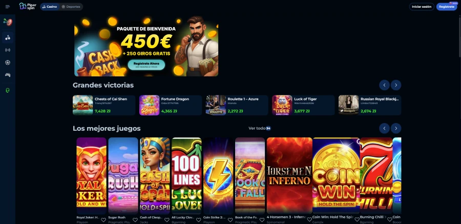Viewport: 461px width, 224px height.
Task: Switch to the Casino tab
Action: click(49, 7)
